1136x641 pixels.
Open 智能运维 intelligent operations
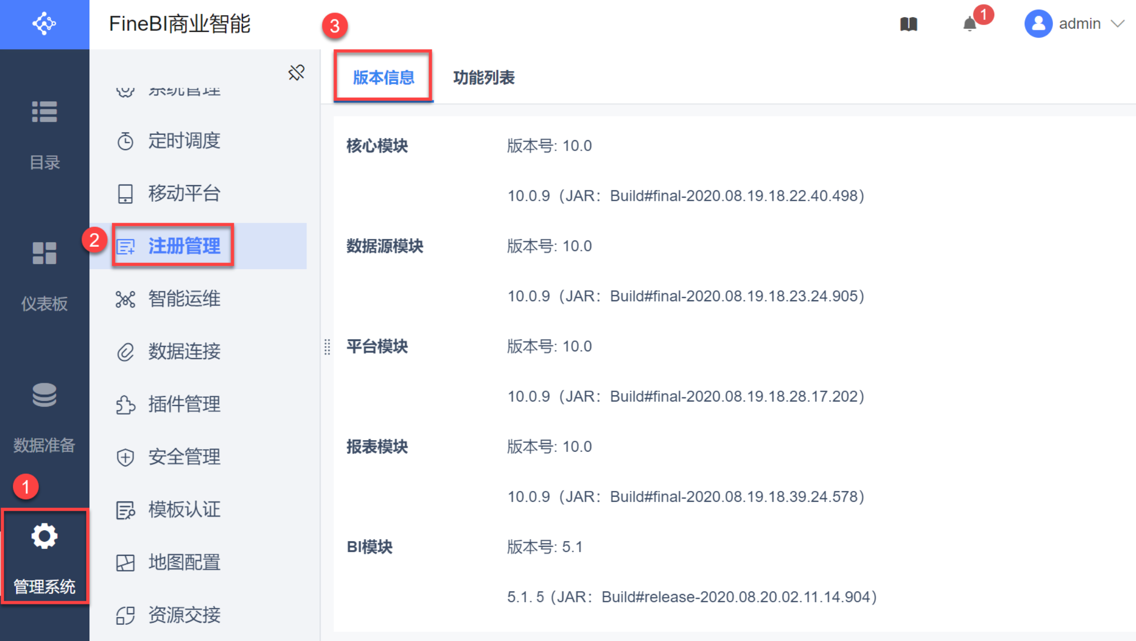click(x=184, y=299)
